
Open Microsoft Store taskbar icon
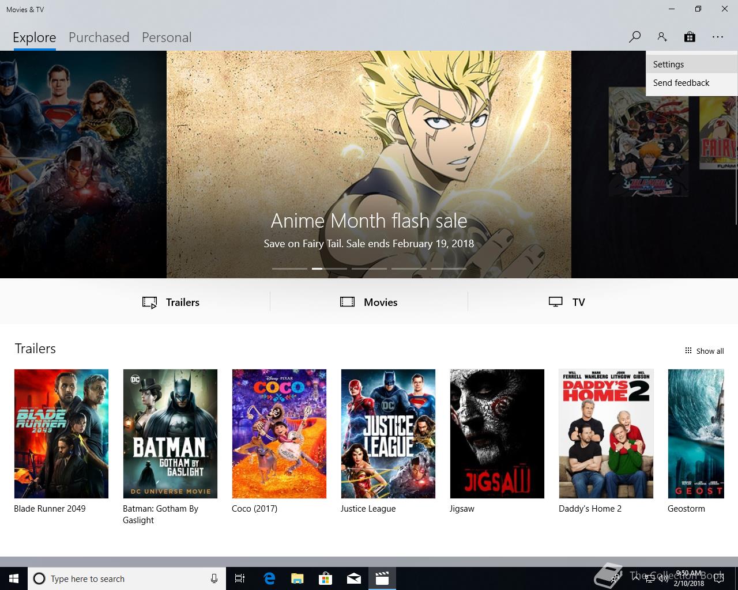[x=326, y=578]
